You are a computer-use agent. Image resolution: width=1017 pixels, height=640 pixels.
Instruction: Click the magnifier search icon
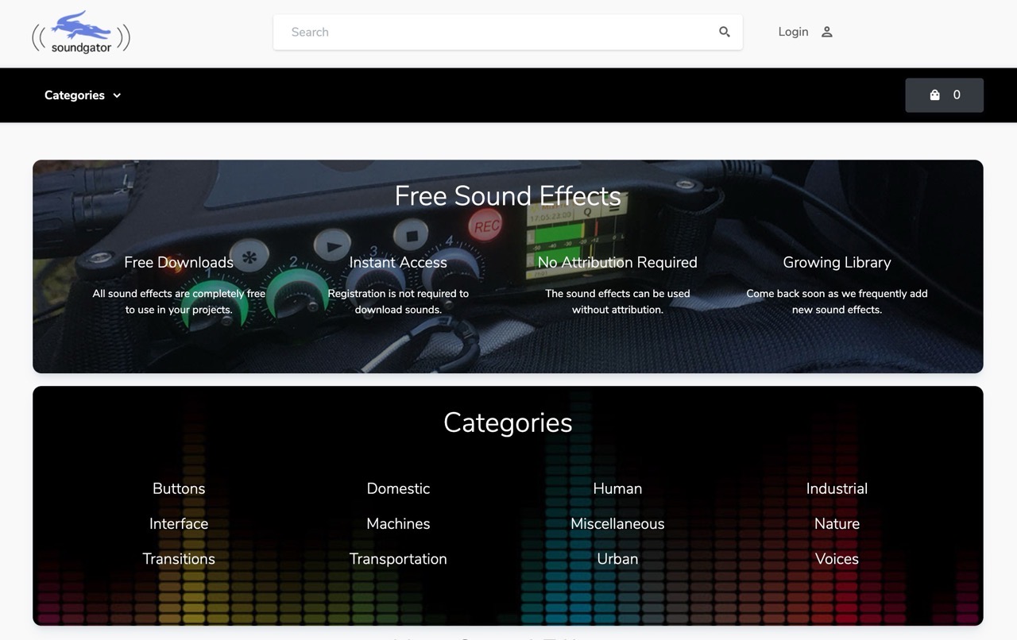click(725, 32)
